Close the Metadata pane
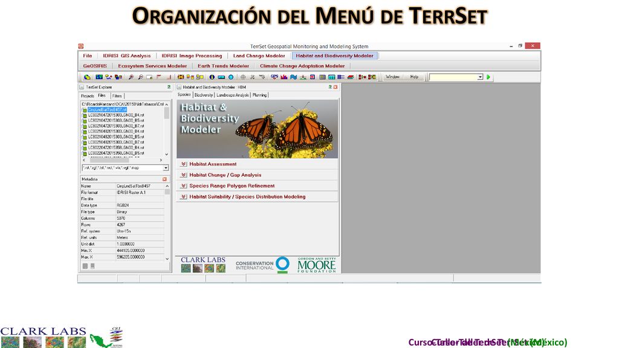The height and width of the screenshot is (348, 619). tap(164, 179)
